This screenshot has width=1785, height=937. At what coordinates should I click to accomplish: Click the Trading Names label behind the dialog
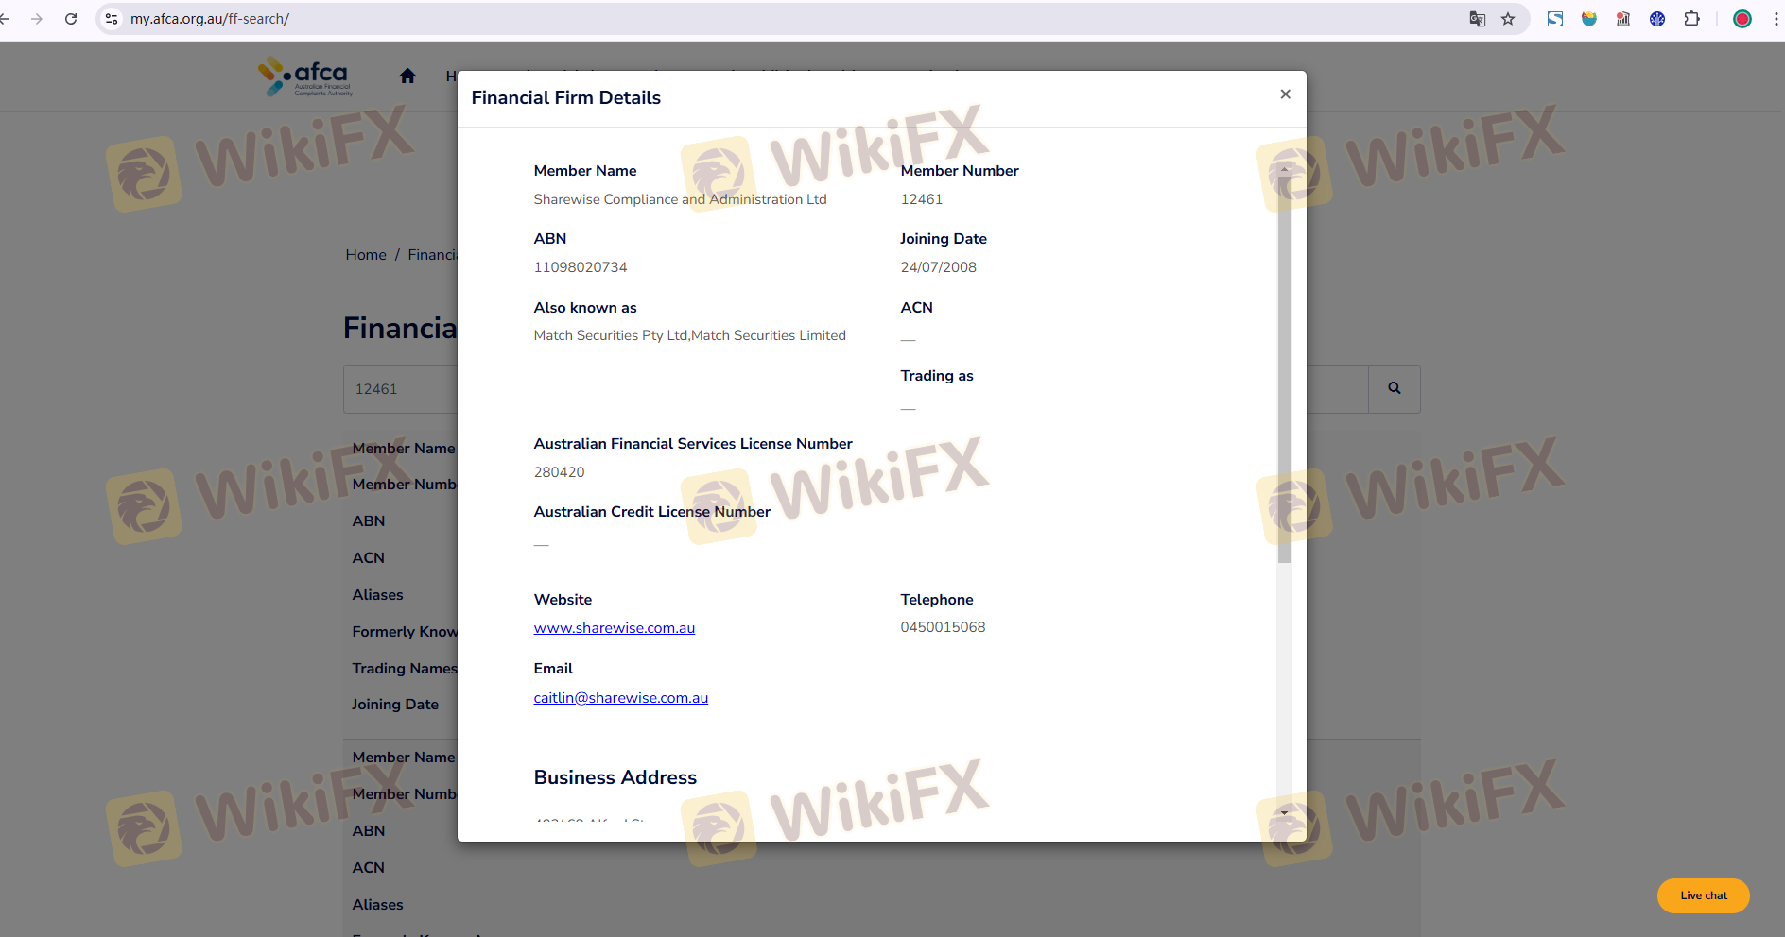[405, 669]
